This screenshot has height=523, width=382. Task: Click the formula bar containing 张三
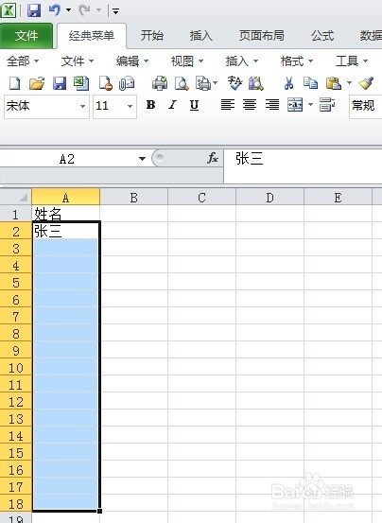coord(303,166)
